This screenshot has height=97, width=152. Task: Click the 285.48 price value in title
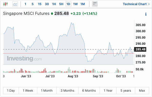[62, 14]
